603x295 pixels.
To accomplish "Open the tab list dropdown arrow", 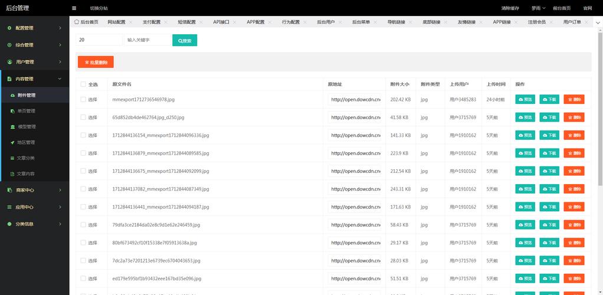I will tap(598, 23).
